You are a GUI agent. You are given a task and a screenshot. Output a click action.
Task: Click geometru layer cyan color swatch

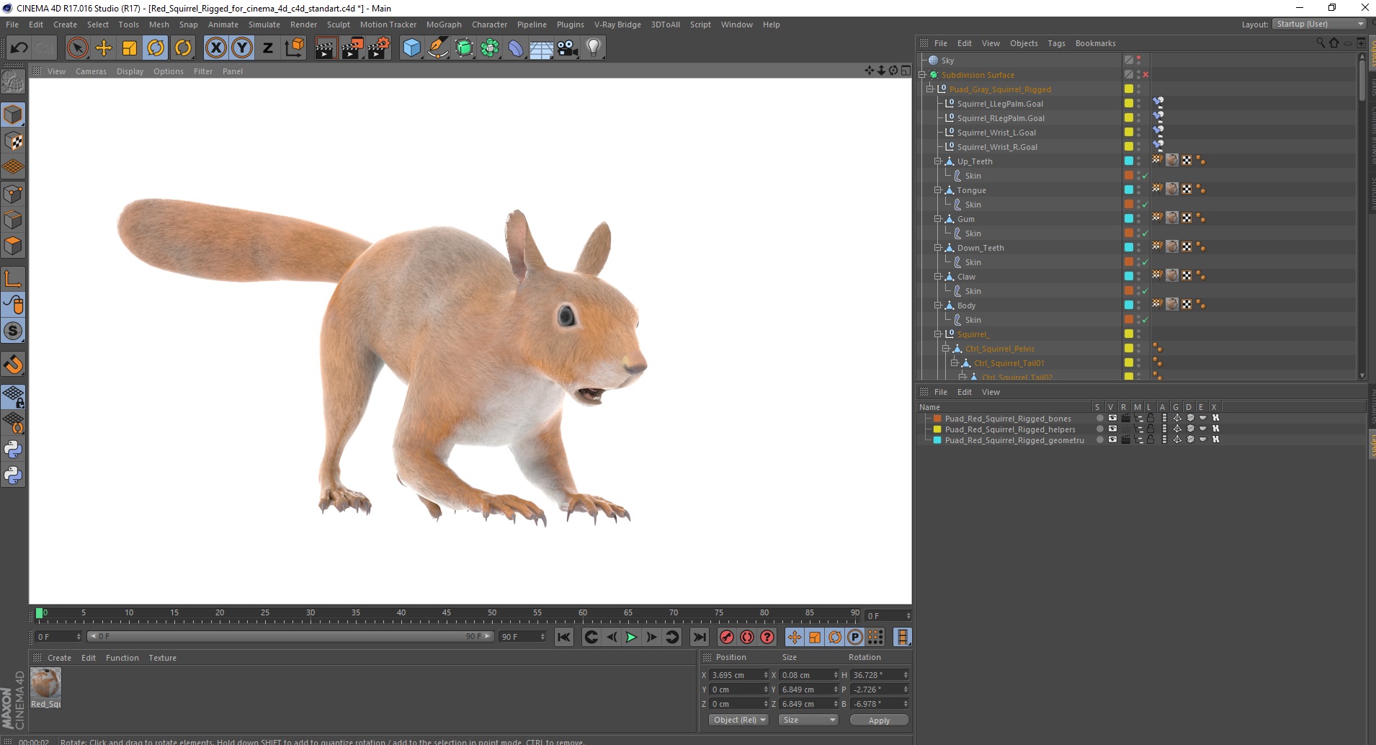[x=937, y=440]
